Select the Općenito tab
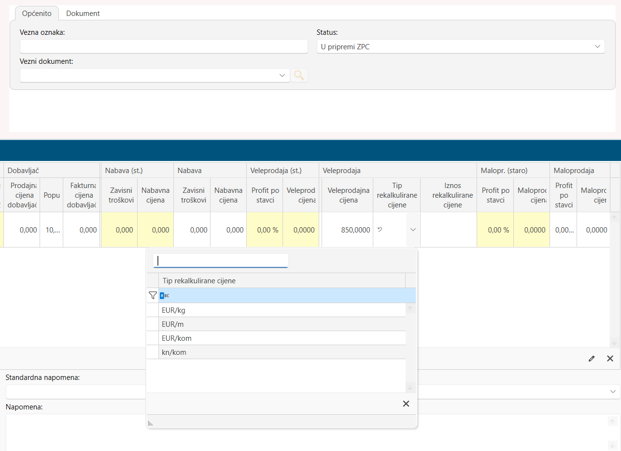The image size is (621, 451). 37,14
